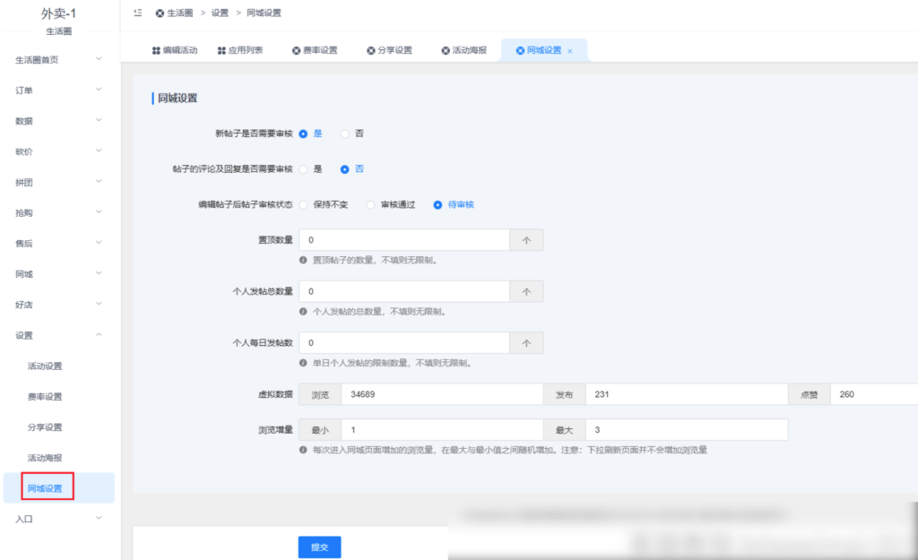Viewport: 918px width, 560px height.
Task: Open 设置 from the breadcrumb navigation
Action: (220, 13)
